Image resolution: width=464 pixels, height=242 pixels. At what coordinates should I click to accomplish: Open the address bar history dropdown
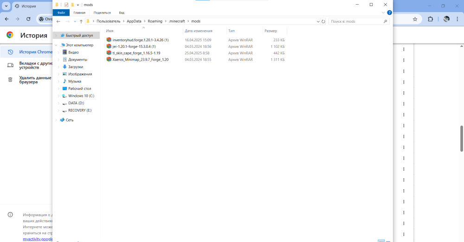point(318,21)
